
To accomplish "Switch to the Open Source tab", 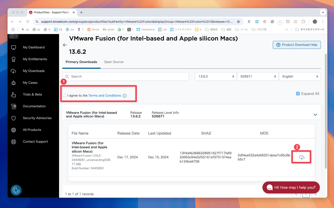I will (x=114, y=62).
